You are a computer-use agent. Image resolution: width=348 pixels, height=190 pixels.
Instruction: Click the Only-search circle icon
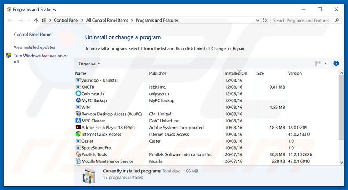[78, 93]
